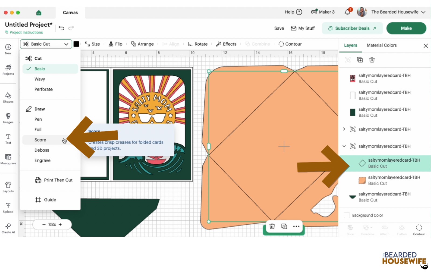Open the Images library
This screenshot has width=431, height=274.
pos(8,118)
